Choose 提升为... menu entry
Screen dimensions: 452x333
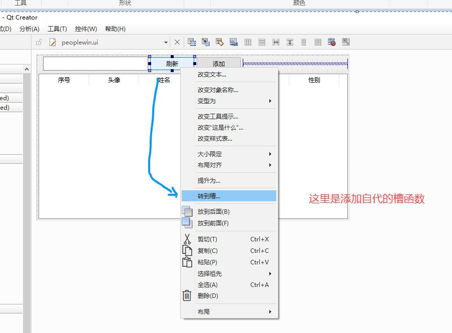(229, 180)
